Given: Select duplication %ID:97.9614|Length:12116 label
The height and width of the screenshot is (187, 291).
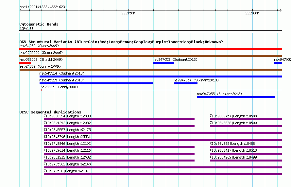Looking at the screenshot, I should 67,150.
